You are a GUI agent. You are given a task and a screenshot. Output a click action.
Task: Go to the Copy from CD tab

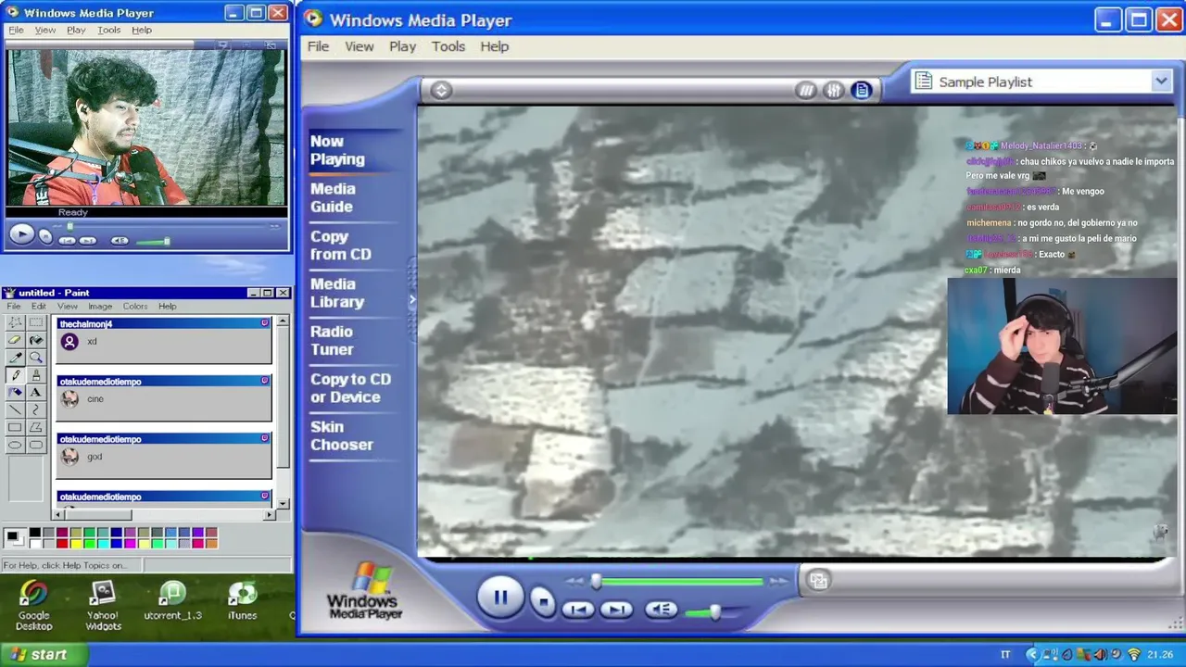tap(340, 245)
